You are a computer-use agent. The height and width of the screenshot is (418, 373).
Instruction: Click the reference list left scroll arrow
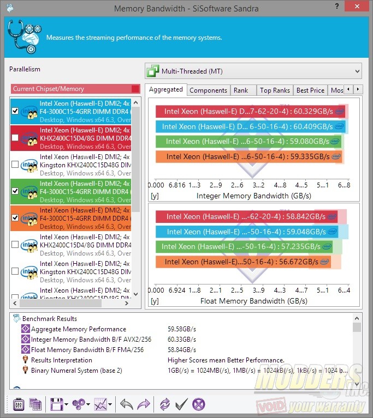15,303
